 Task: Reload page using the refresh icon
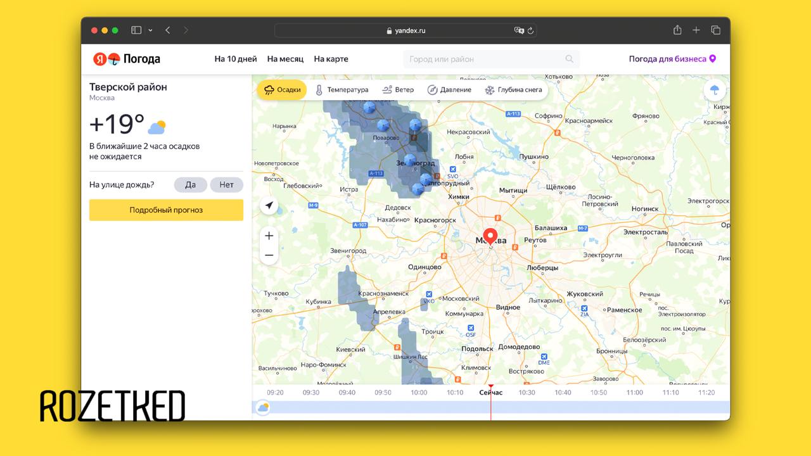click(x=531, y=30)
